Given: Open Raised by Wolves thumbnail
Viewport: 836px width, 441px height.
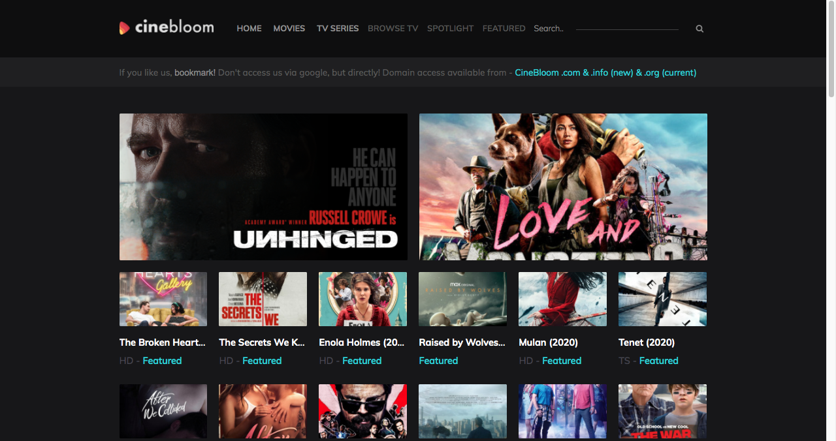Looking at the screenshot, I should coord(462,299).
